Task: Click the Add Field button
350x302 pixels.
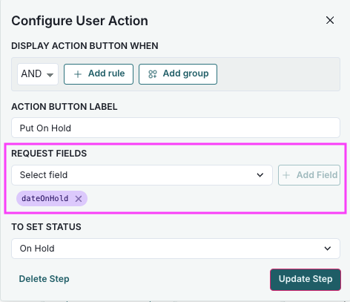Action: (309, 175)
